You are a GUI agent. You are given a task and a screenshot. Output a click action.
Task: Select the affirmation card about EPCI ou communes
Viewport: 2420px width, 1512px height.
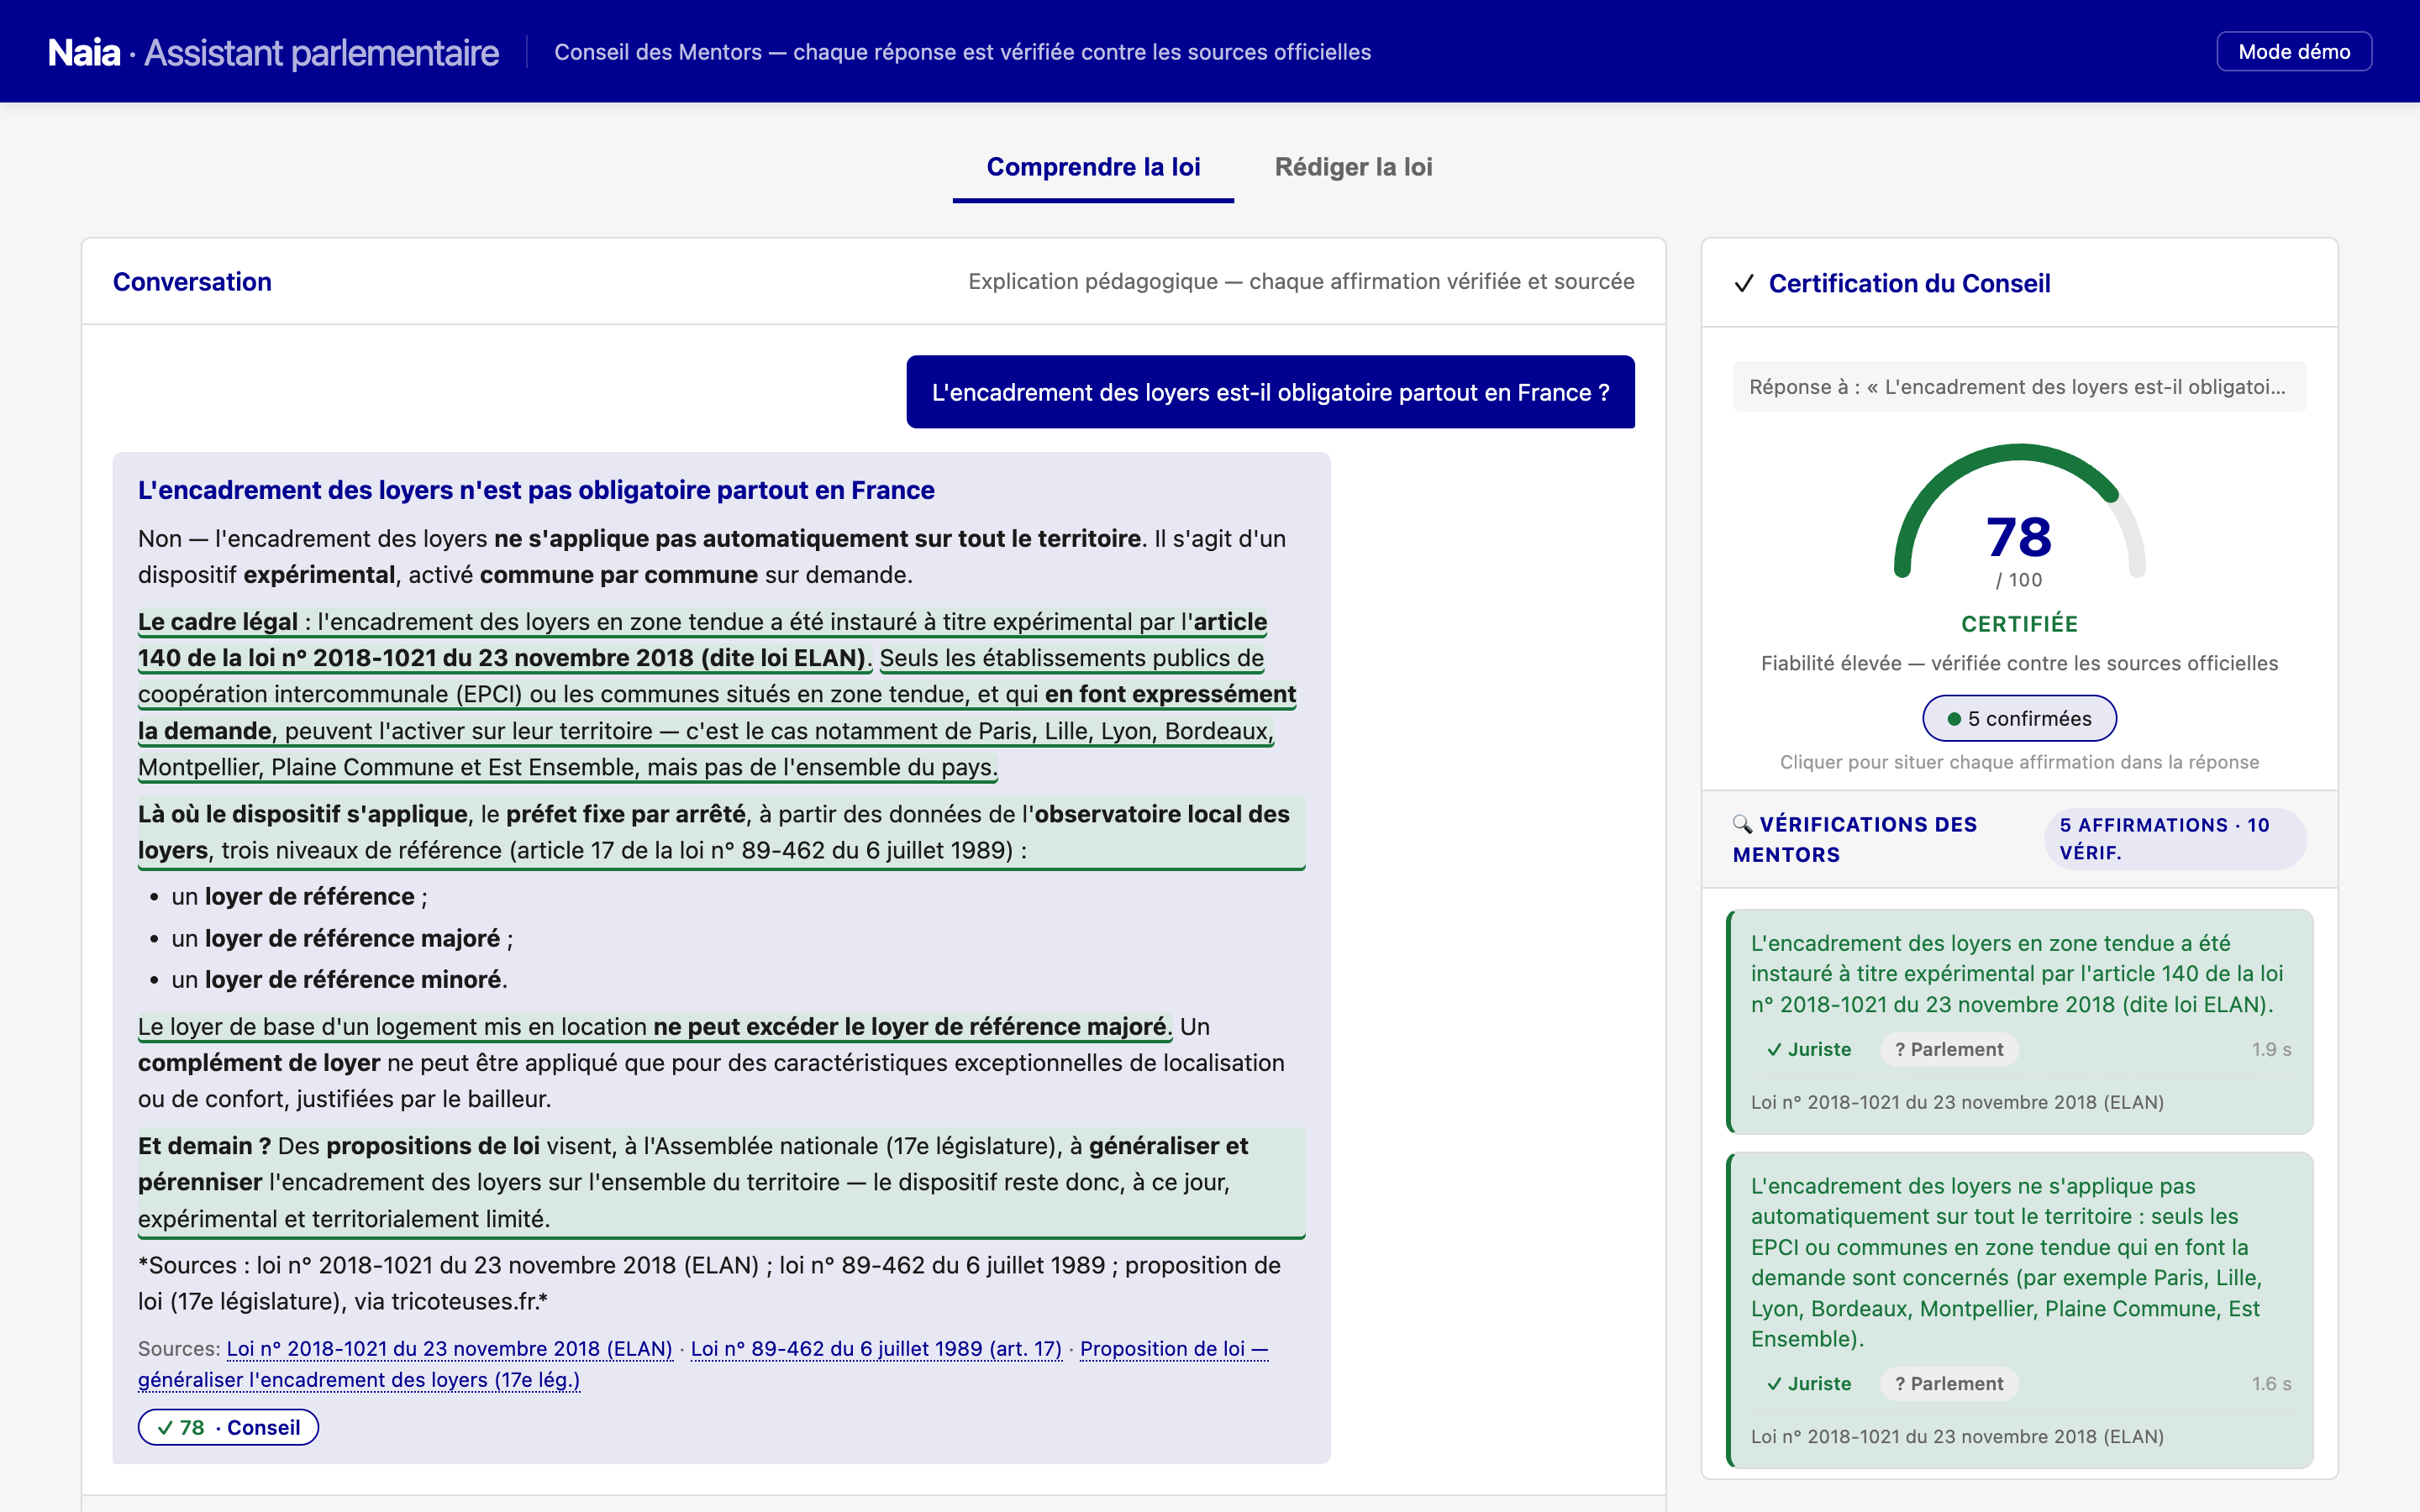pos(2019,1310)
